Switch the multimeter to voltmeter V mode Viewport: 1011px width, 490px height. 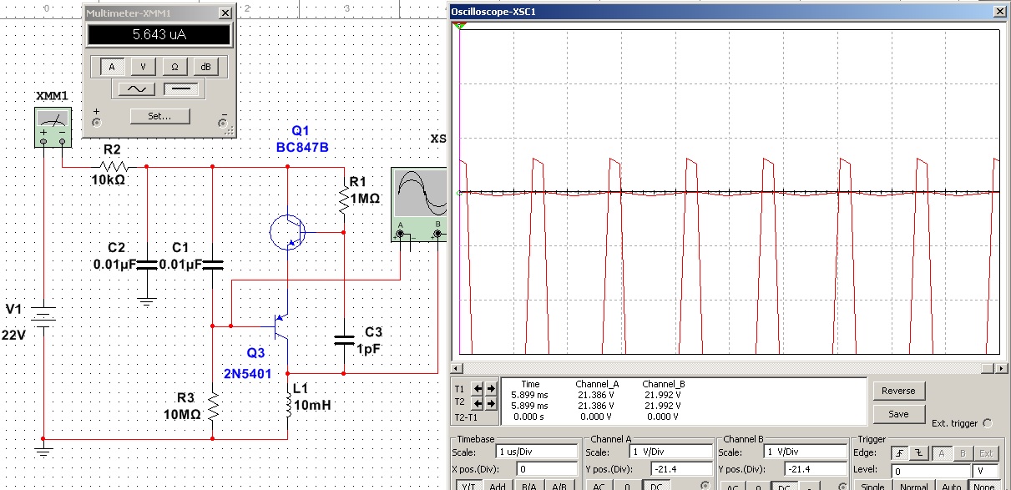144,67
